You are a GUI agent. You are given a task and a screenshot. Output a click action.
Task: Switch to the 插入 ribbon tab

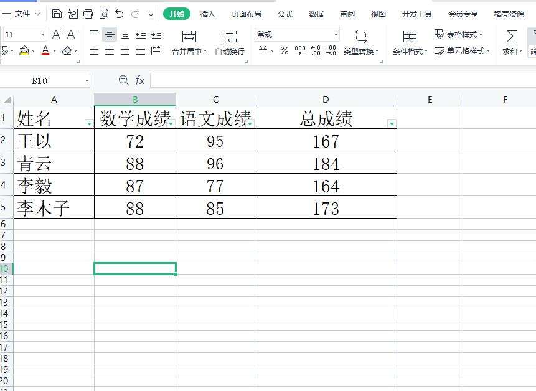point(208,14)
